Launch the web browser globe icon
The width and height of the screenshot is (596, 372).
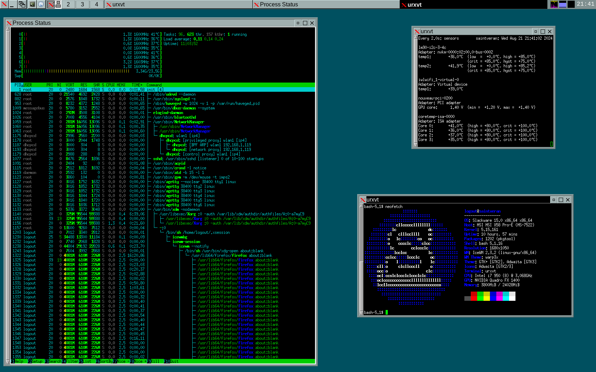[41, 4]
